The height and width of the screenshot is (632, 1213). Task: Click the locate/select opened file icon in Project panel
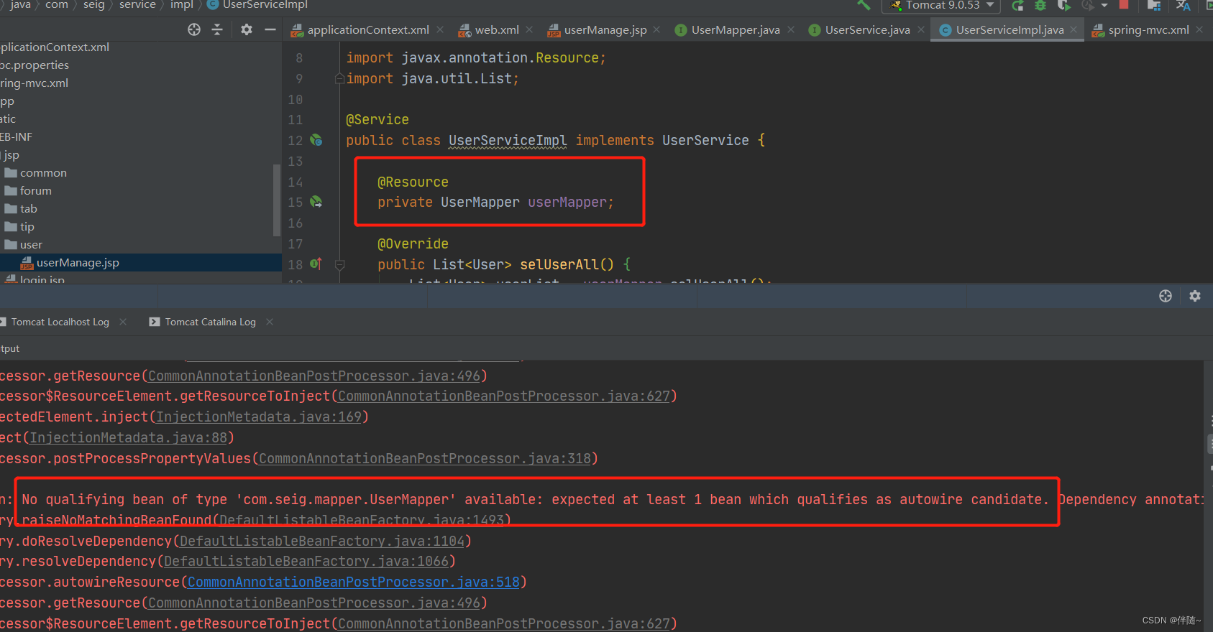click(194, 29)
